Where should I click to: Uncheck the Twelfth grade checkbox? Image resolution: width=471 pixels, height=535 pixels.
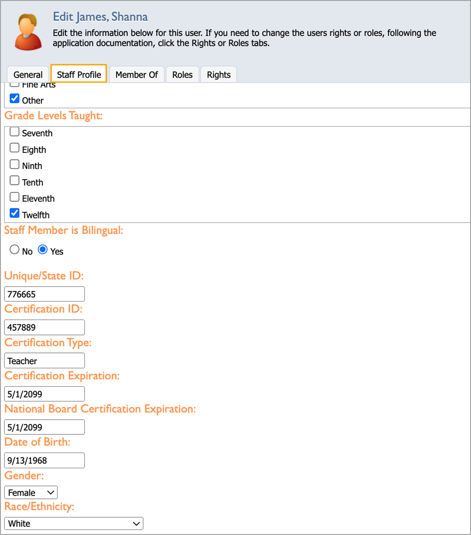click(14, 213)
